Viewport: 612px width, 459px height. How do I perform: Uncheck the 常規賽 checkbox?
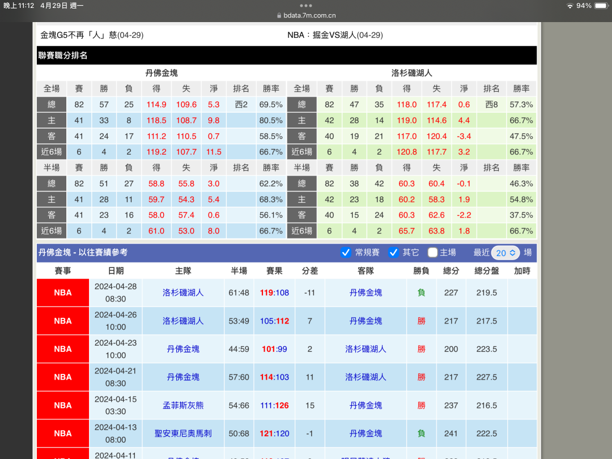point(346,253)
